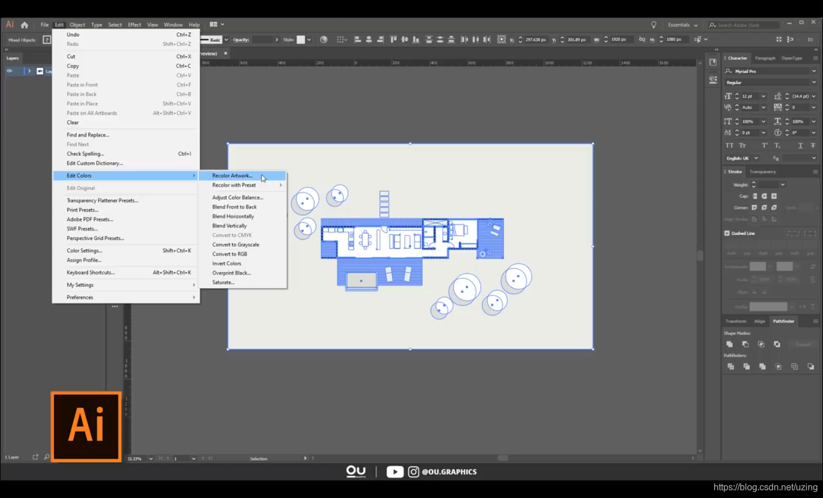This screenshot has height=498, width=823.
Task: Open the arrange documents layout icon
Action: pos(214,24)
